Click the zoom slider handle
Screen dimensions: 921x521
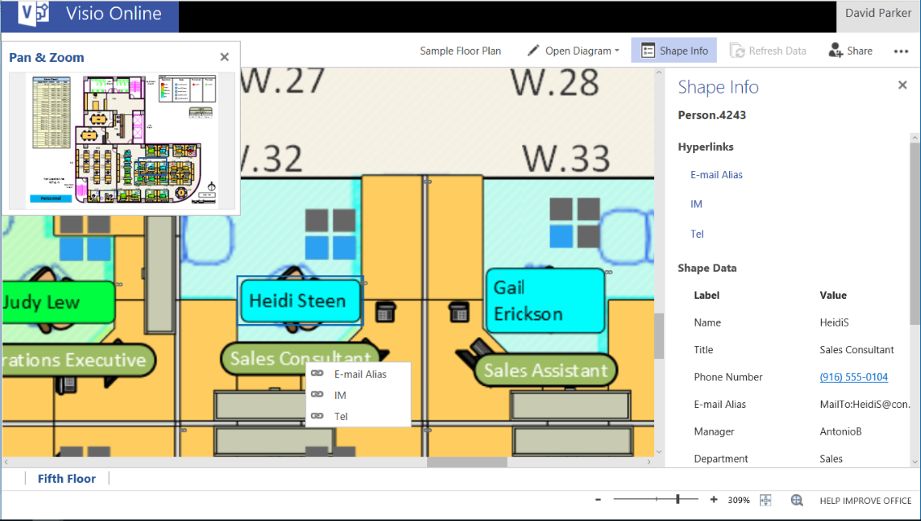pyautogui.click(x=678, y=499)
